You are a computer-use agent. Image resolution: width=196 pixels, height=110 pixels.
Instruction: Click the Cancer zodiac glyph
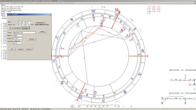click(x=80, y=97)
